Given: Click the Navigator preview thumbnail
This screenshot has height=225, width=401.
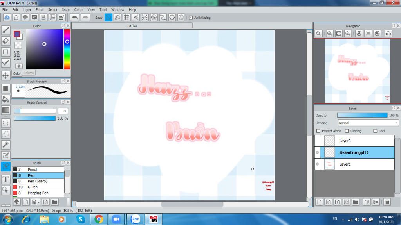Looking at the screenshot, I should pos(357,71).
